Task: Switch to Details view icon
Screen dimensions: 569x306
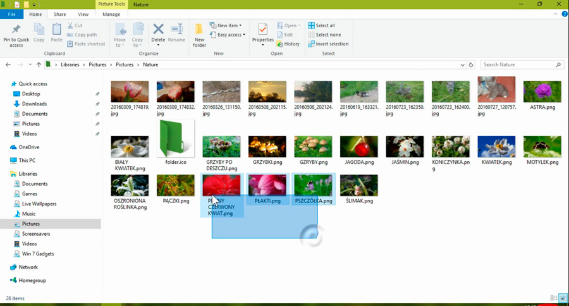Action: pyautogui.click(x=554, y=298)
